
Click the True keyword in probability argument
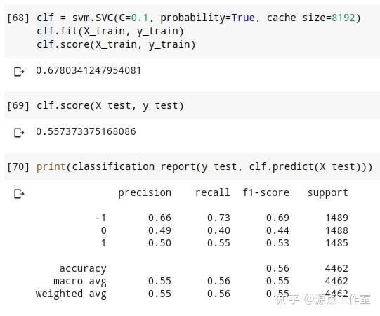click(x=243, y=18)
